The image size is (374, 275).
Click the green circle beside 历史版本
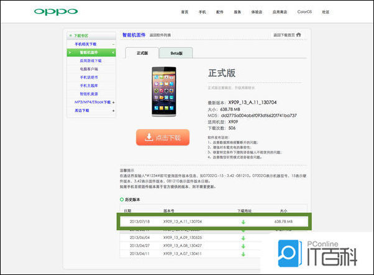122,200
